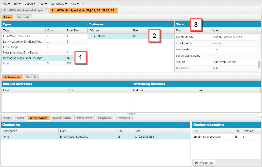Open the Help menu
The image size is (262, 167).
[74, 4]
